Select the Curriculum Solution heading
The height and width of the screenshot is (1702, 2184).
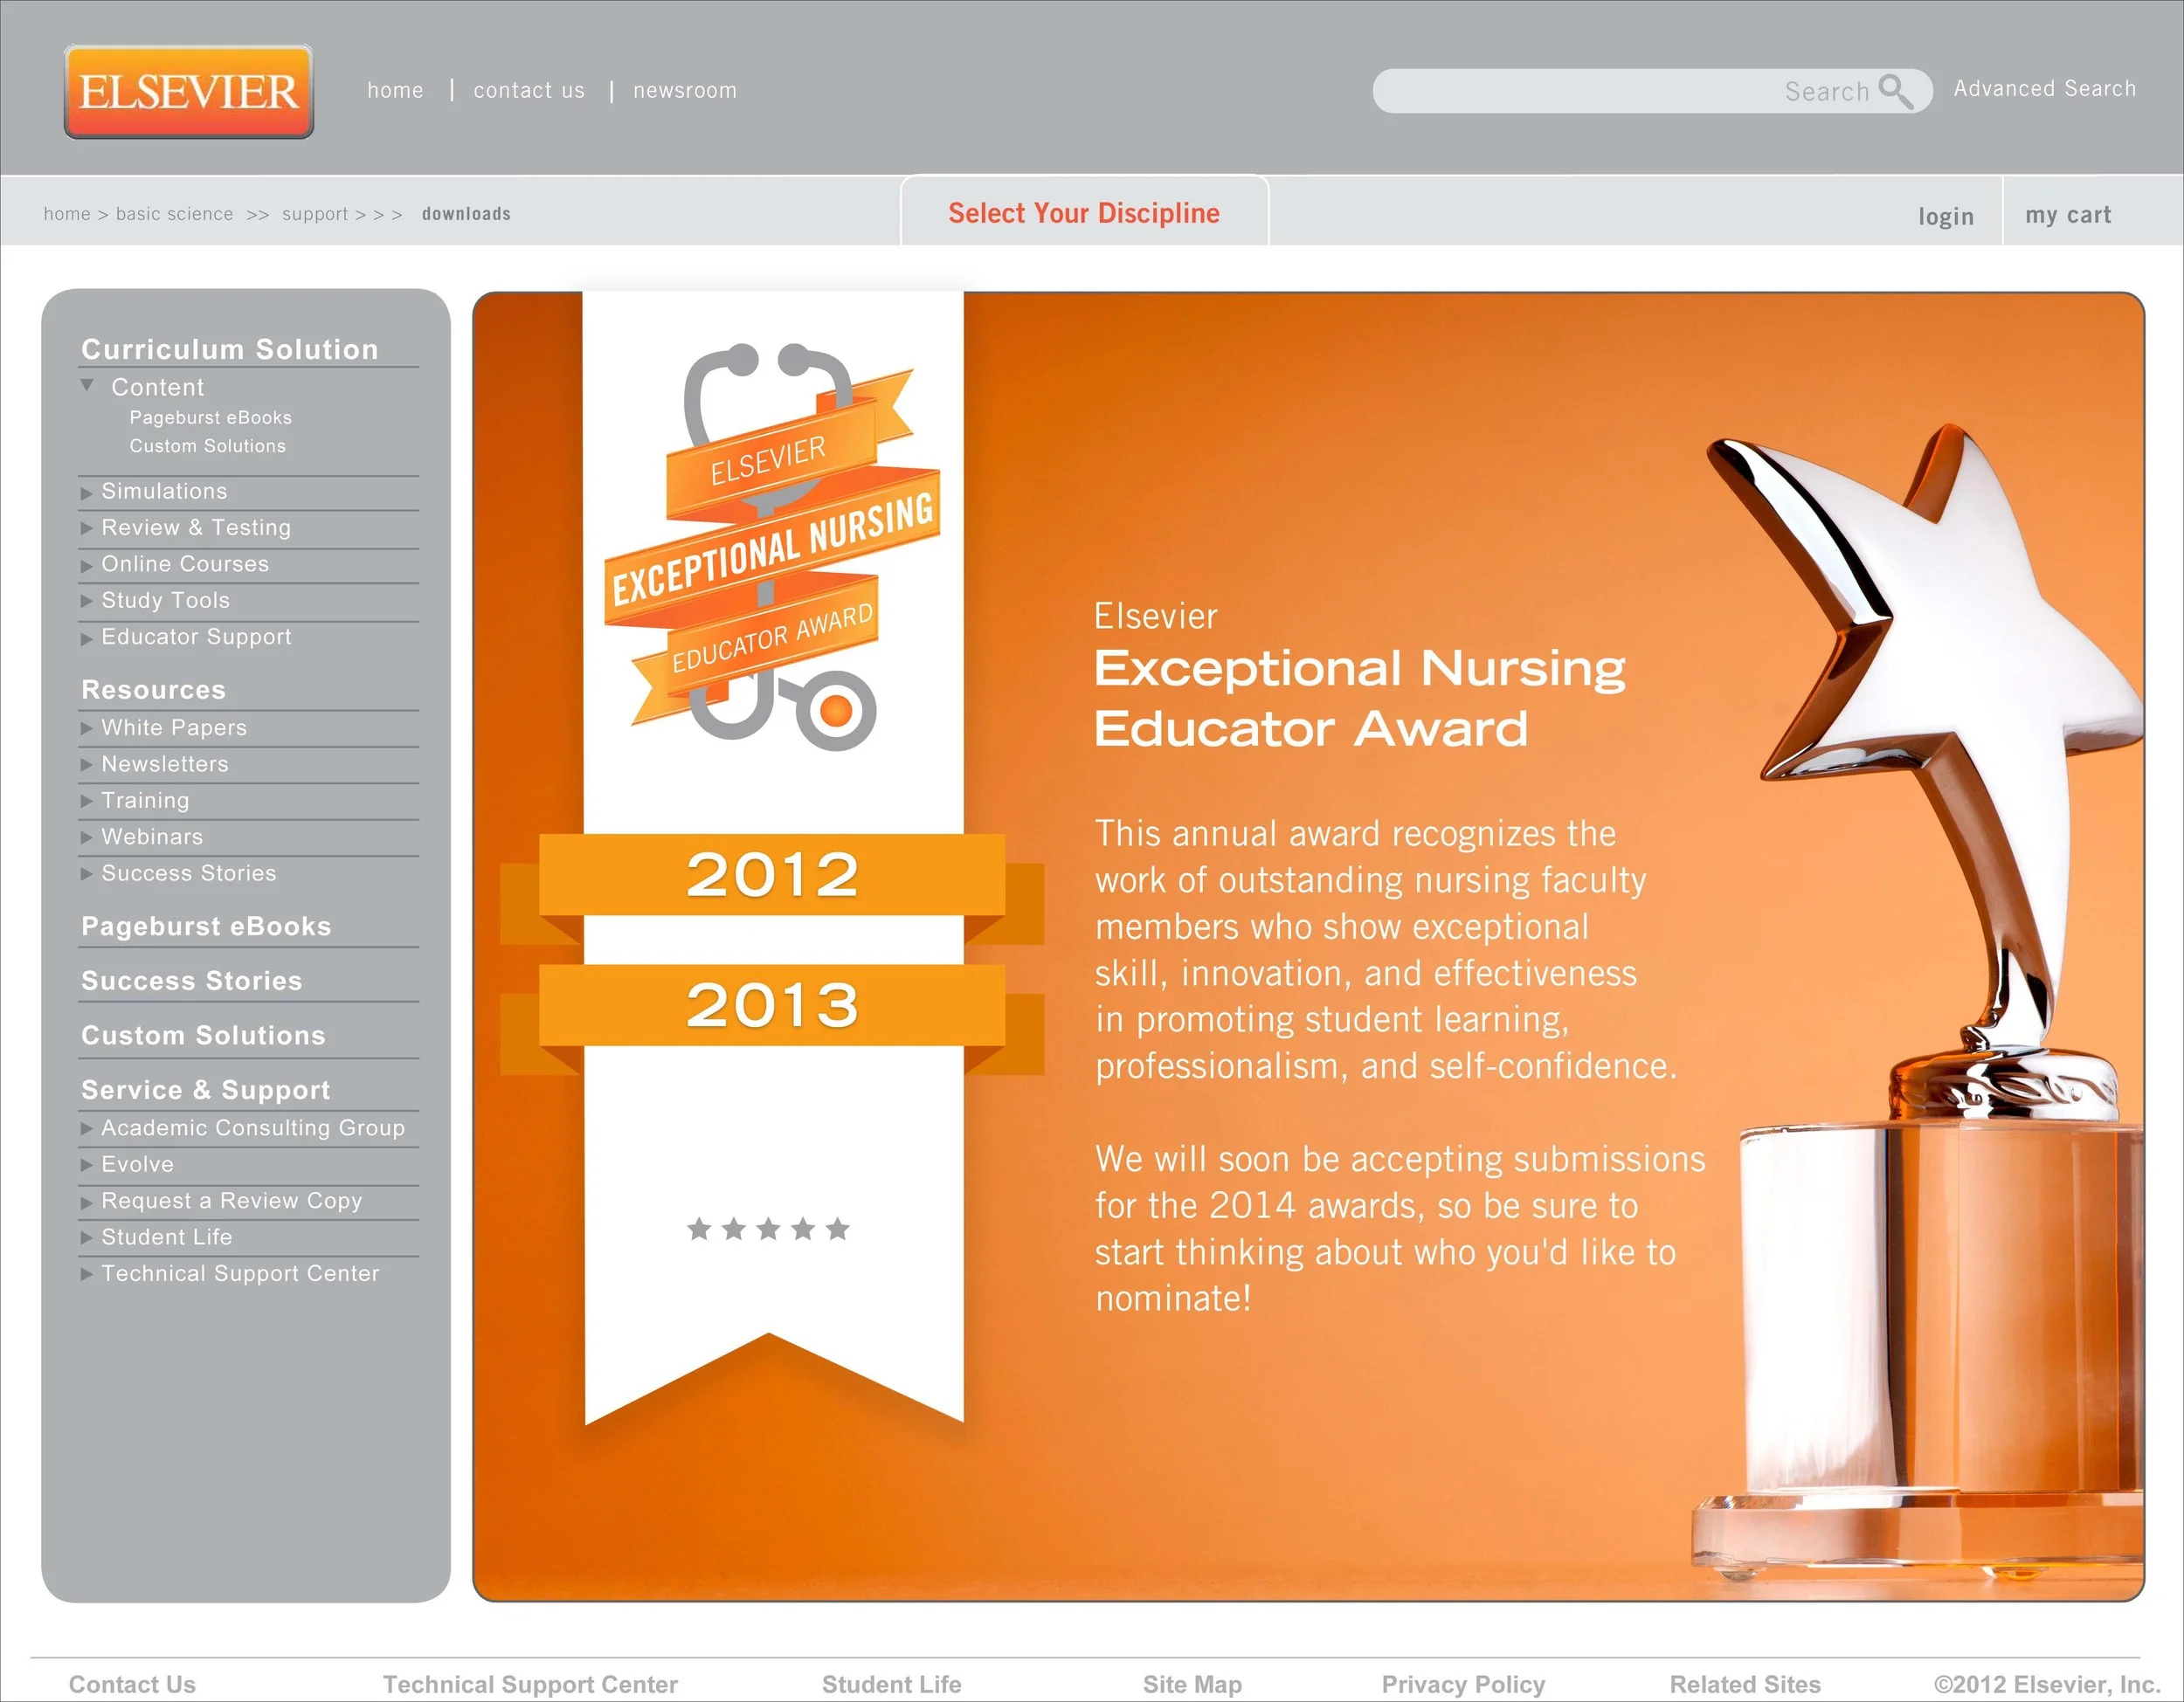coord(230,348)
